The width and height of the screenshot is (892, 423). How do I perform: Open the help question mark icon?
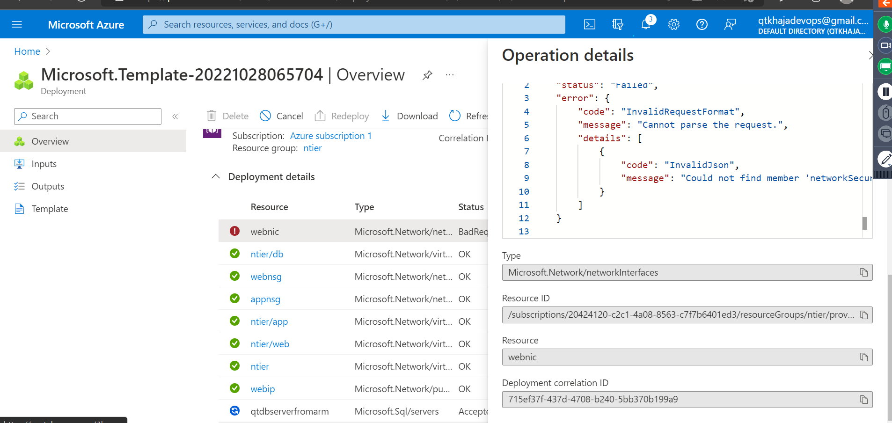pyautogui.click(x=702, y=24)
